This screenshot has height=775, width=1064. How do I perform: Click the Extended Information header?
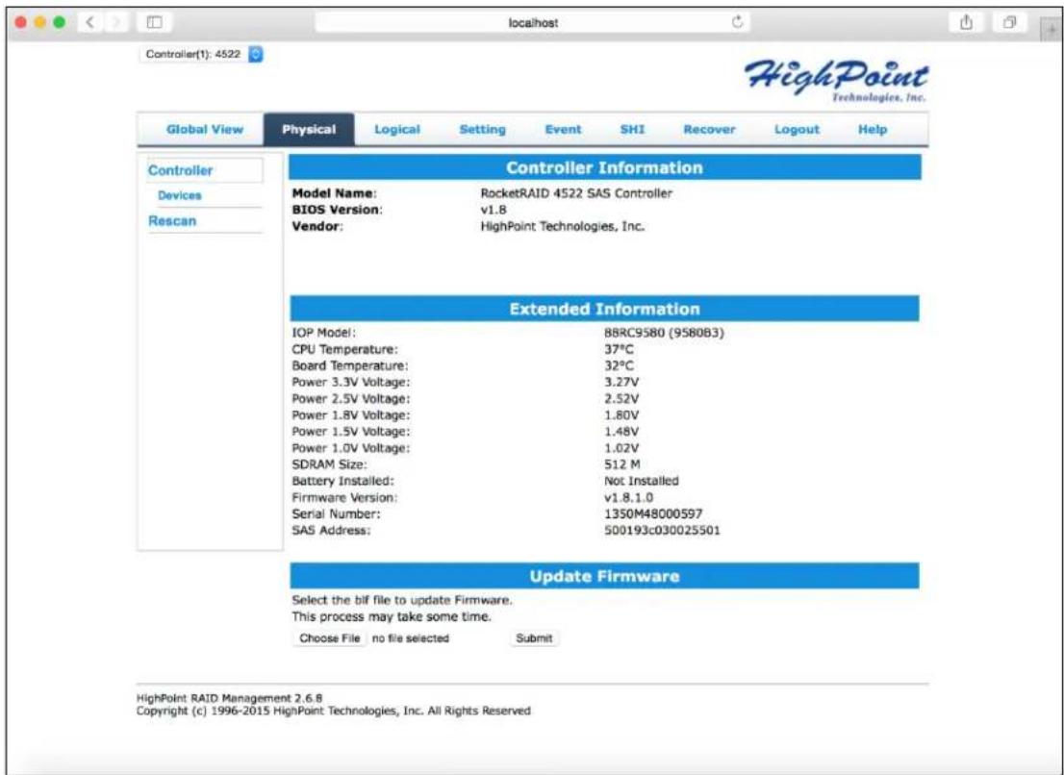[x=604, y=310]
